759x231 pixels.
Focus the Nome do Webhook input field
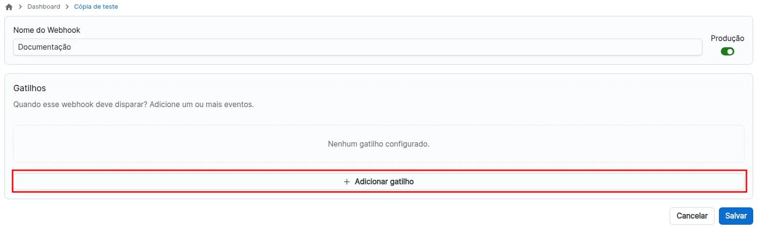(x=358, y=47)
